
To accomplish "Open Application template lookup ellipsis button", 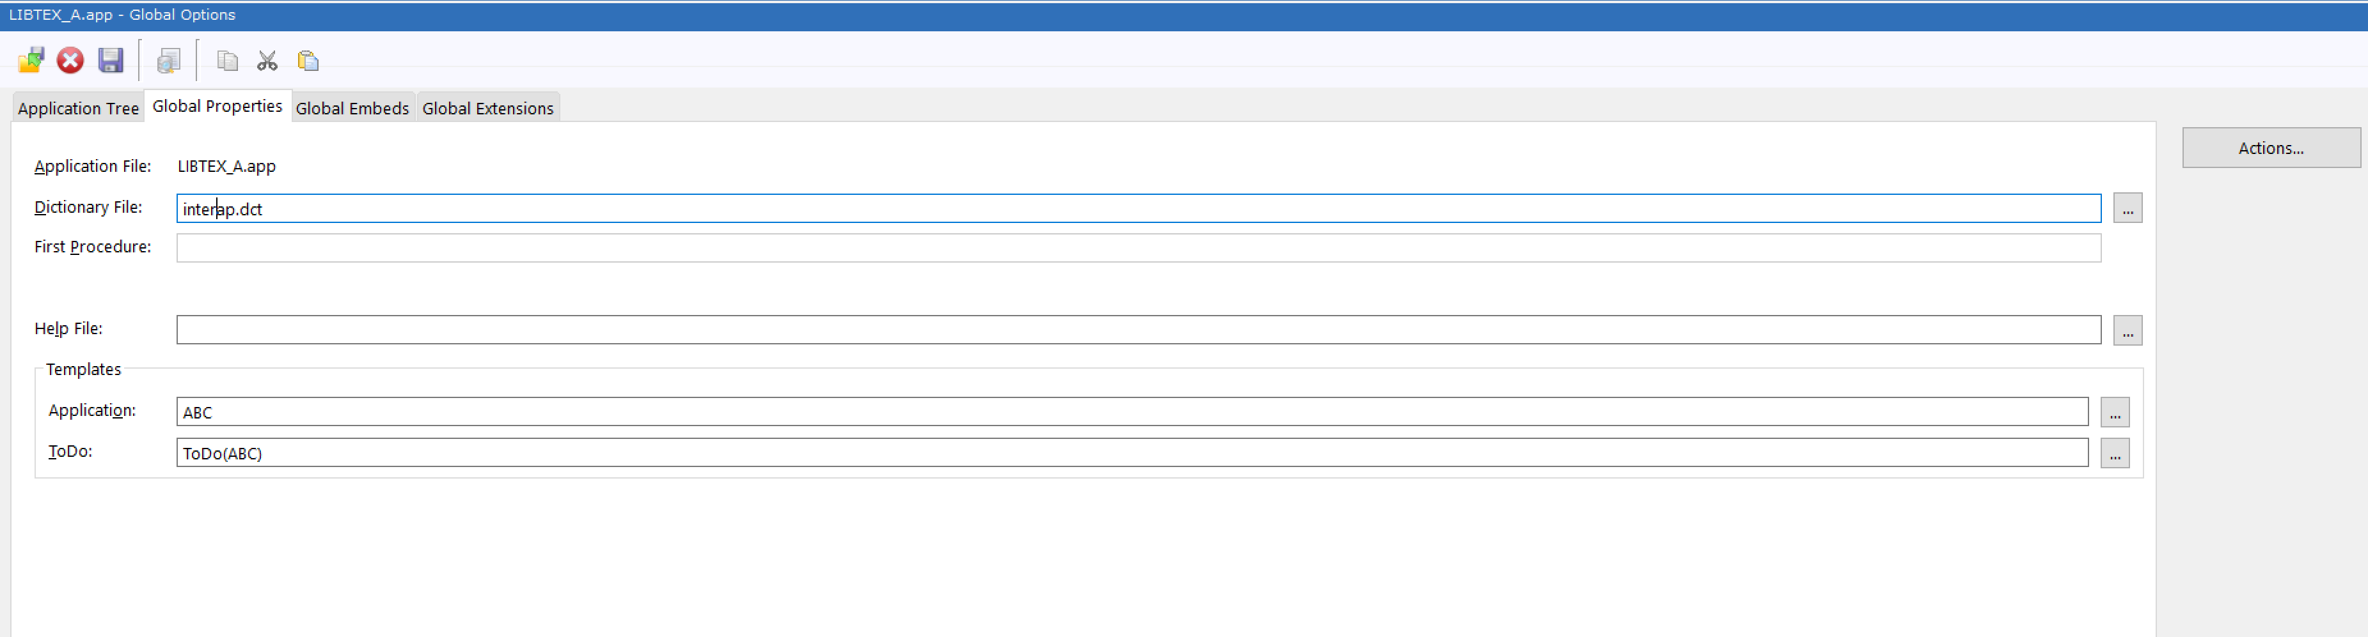I will (2114, 412).
